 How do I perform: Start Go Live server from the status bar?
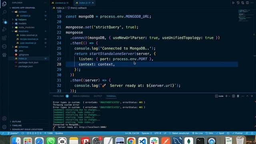click(x=197, y=133)
